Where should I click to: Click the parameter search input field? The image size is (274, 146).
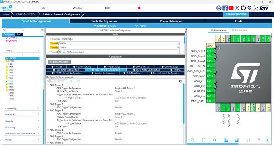(58, 81)
